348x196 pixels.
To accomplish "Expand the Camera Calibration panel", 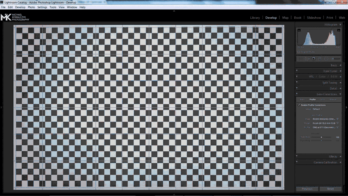I will [340, 163].
